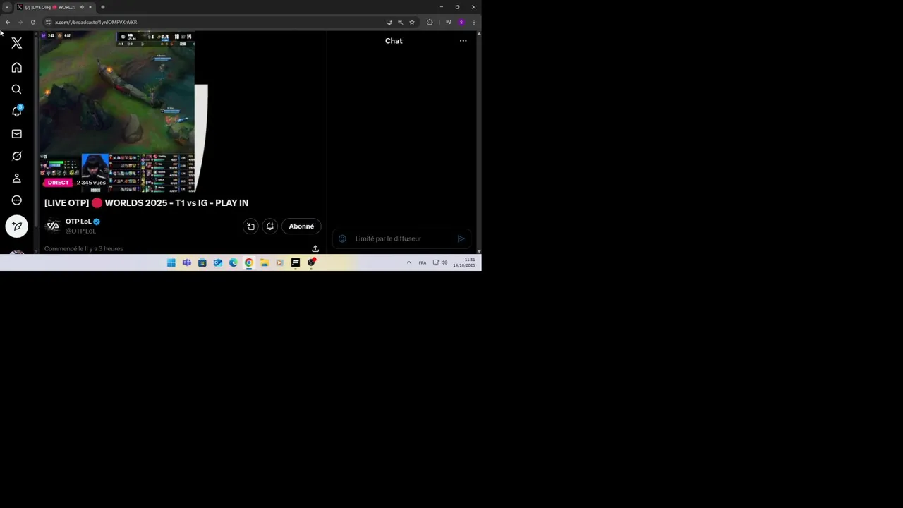
Task: Open Profile icon in the sidebar
Action: tap(17, 179)
